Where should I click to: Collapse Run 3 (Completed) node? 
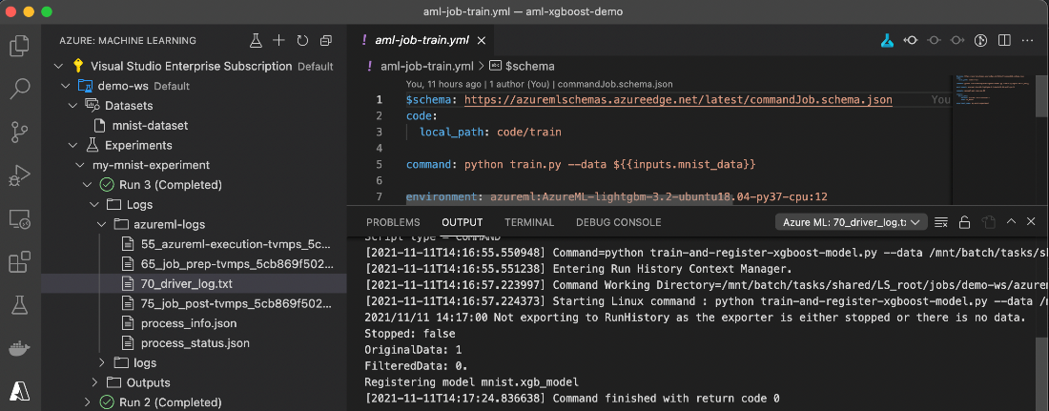click(x=87, y=185)
